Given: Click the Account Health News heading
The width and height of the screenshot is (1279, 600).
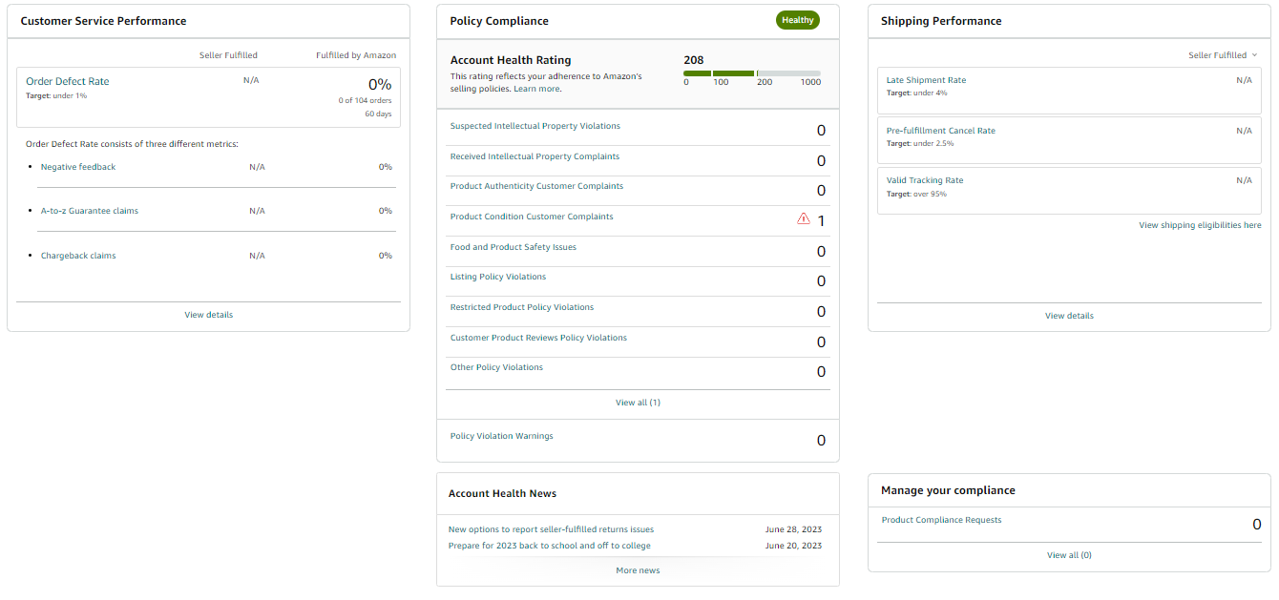Looking at the screenshot, I should [502, 494].
